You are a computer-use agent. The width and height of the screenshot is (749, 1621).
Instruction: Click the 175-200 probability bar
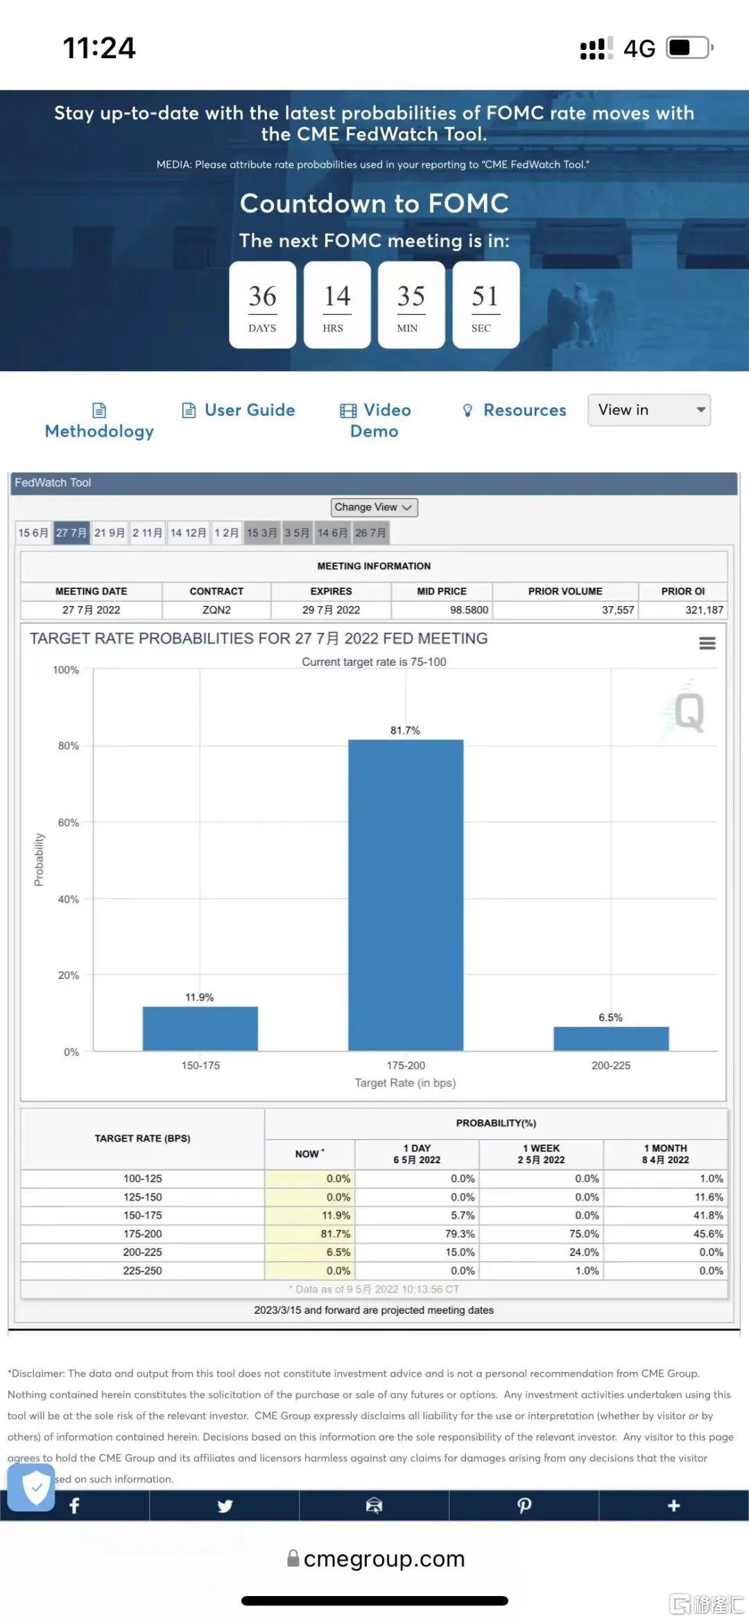click(x=406, y=895)
